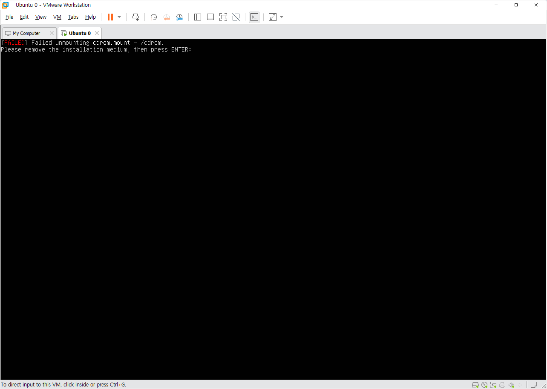Open the View menu
547x389 pixels.
41,17
